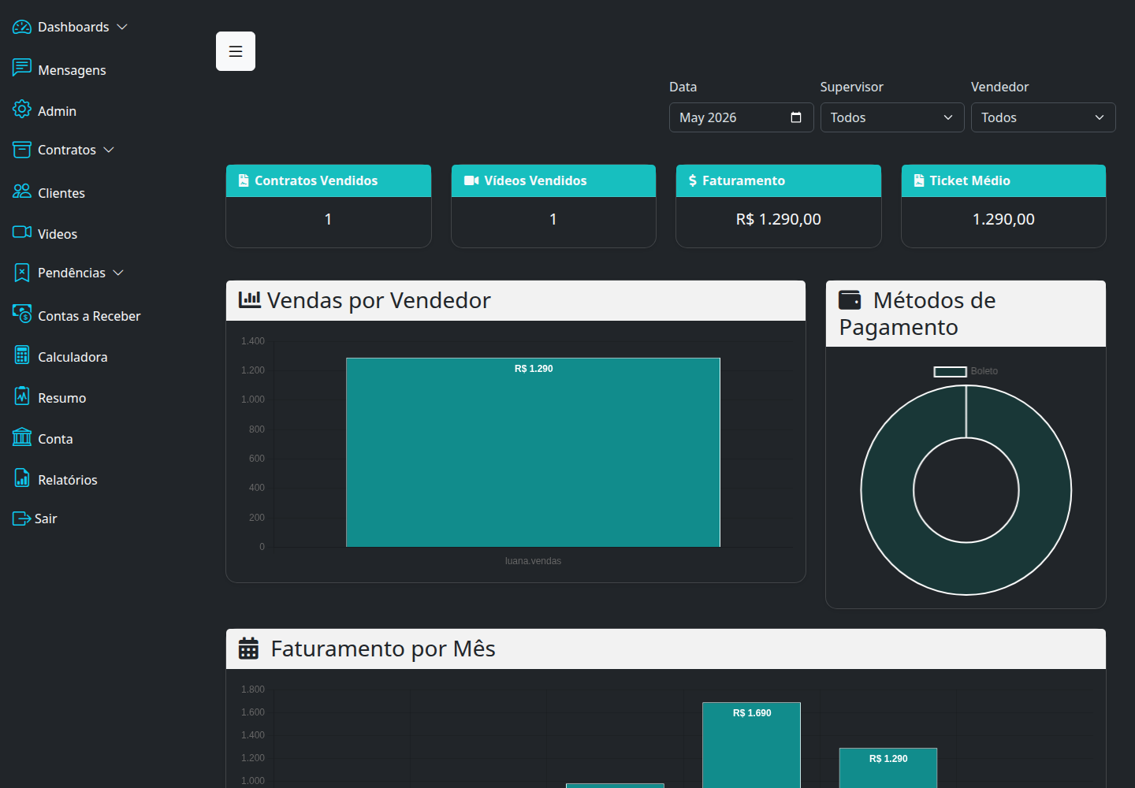Image resolution: width=1135 pixels, height=788 pixels.
Task: Click the Videos camera icon in sidebar
Action: [22, 232]
